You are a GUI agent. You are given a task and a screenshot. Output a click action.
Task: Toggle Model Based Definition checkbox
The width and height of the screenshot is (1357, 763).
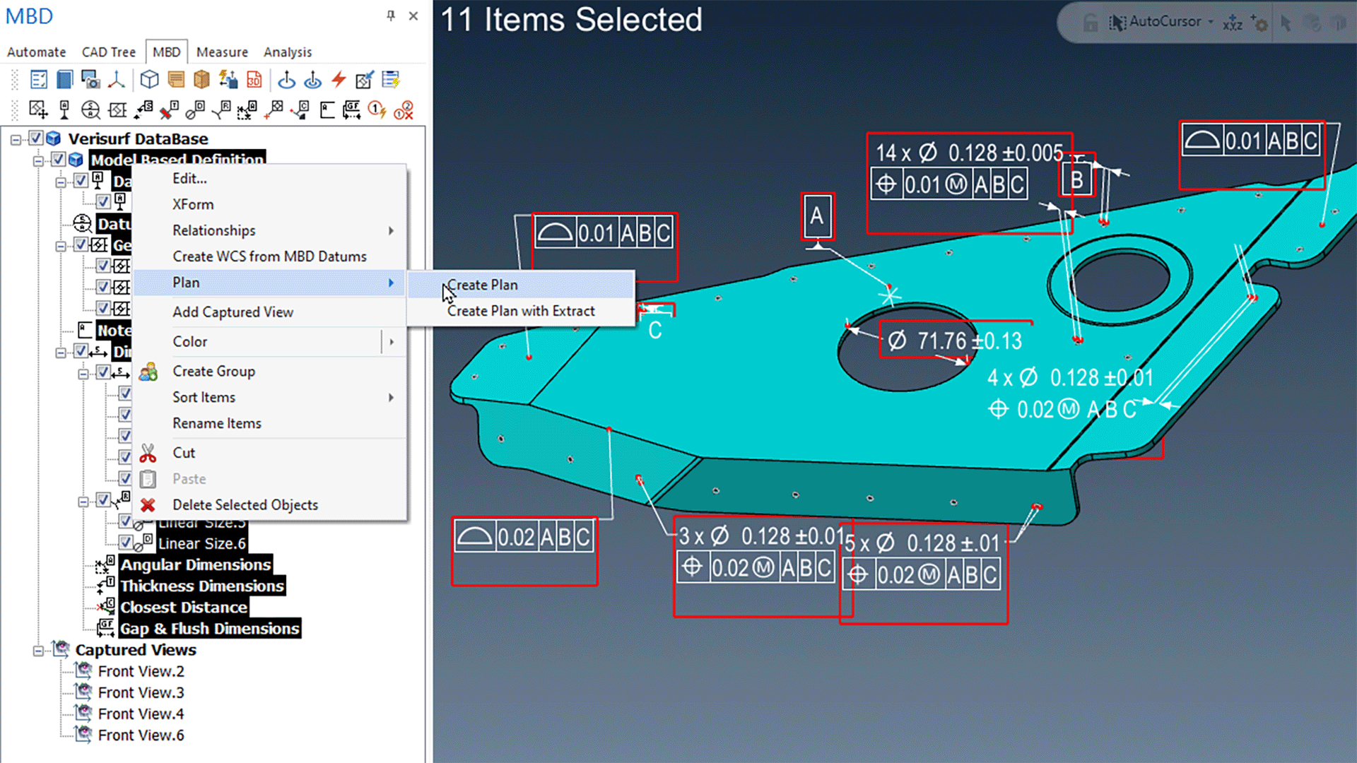pos(59,160)
